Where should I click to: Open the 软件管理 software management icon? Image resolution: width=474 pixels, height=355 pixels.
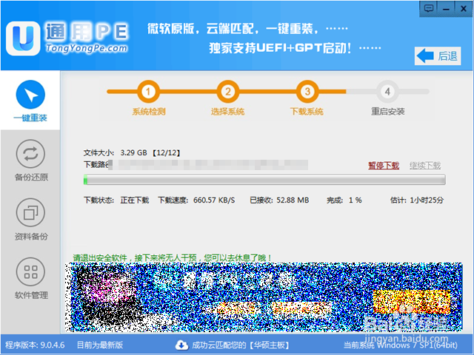pyautogui.click(x=30, y=271)
